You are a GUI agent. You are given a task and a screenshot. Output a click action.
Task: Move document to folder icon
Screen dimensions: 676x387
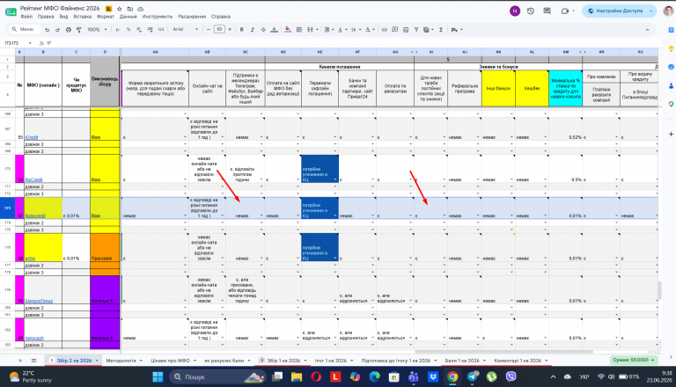(129, 9)
